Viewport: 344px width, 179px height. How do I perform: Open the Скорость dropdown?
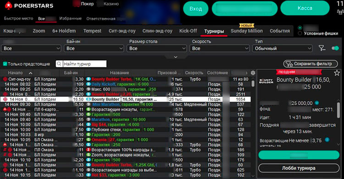click(x=219, y=48)
